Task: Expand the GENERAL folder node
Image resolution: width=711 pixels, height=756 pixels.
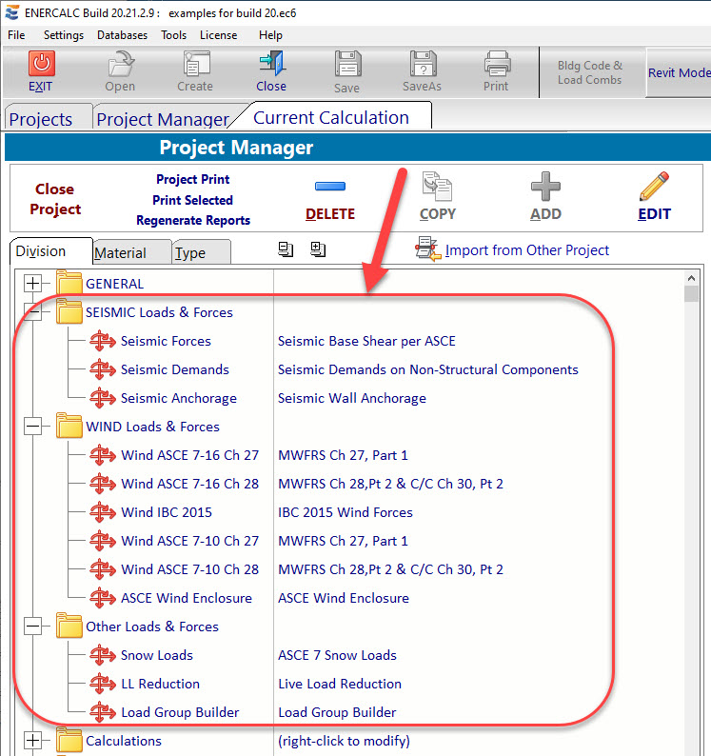Action: tap(34, 284)
